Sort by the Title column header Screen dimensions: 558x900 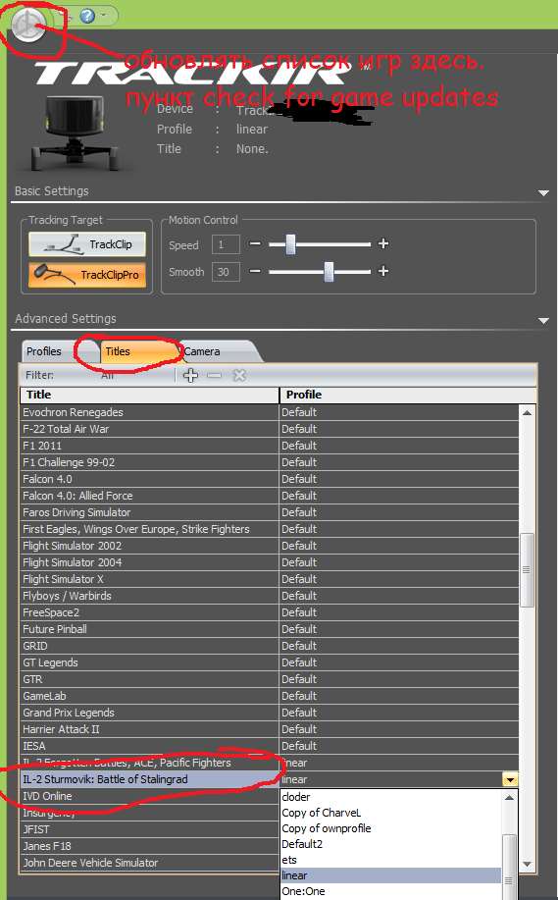coord(149,395)
